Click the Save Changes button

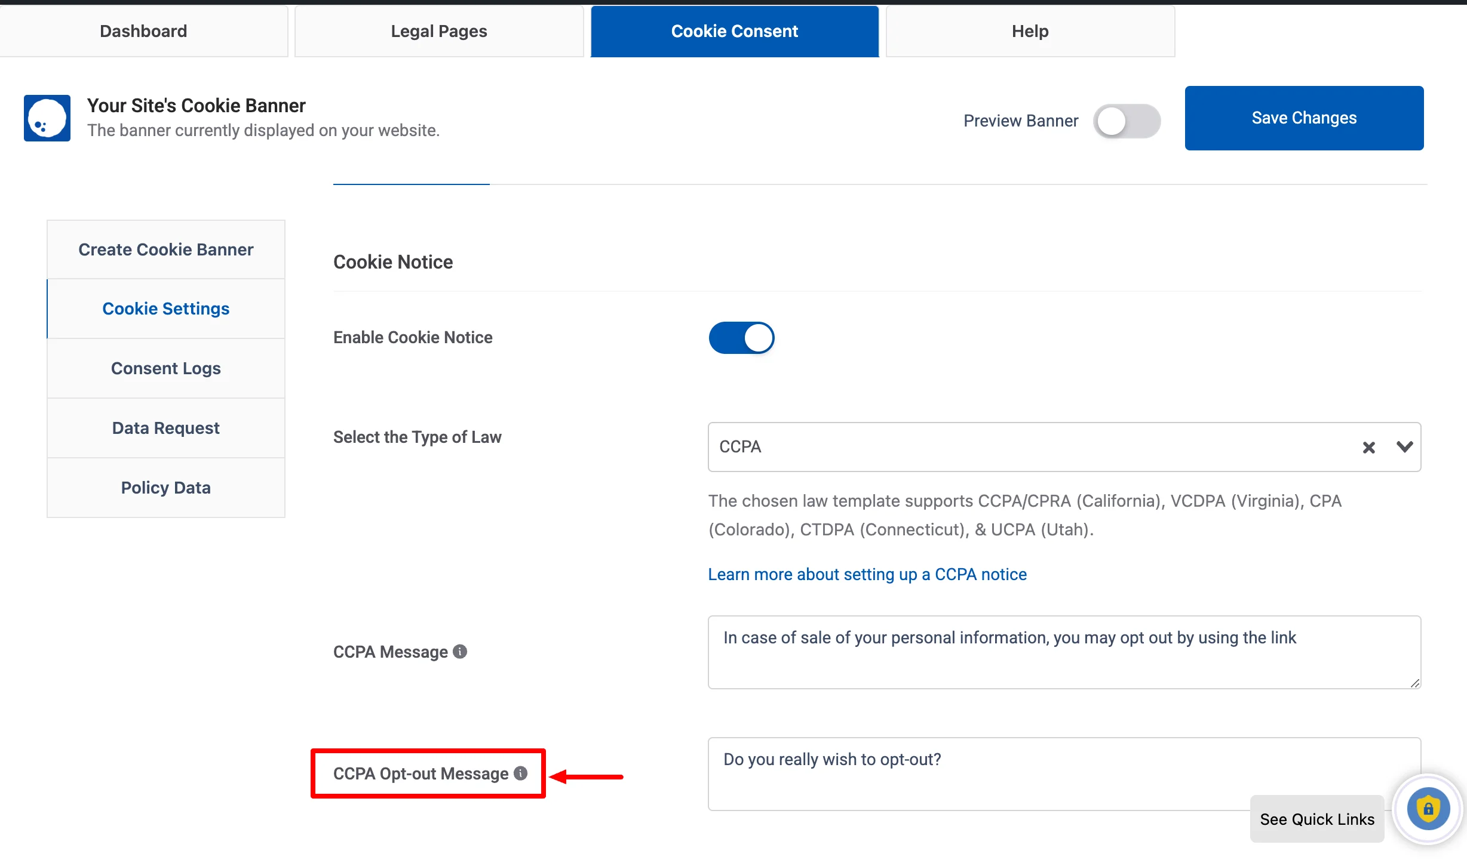coord(1304,118)
